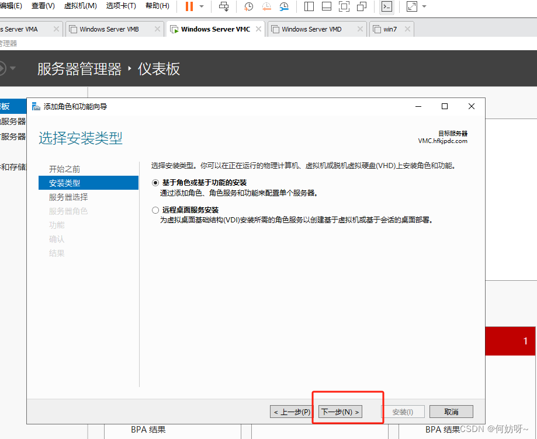The width and height of the screenshot is (537, 439).
Task: Click the orange Pause virtual machine icon
Action: coord(189,6)
